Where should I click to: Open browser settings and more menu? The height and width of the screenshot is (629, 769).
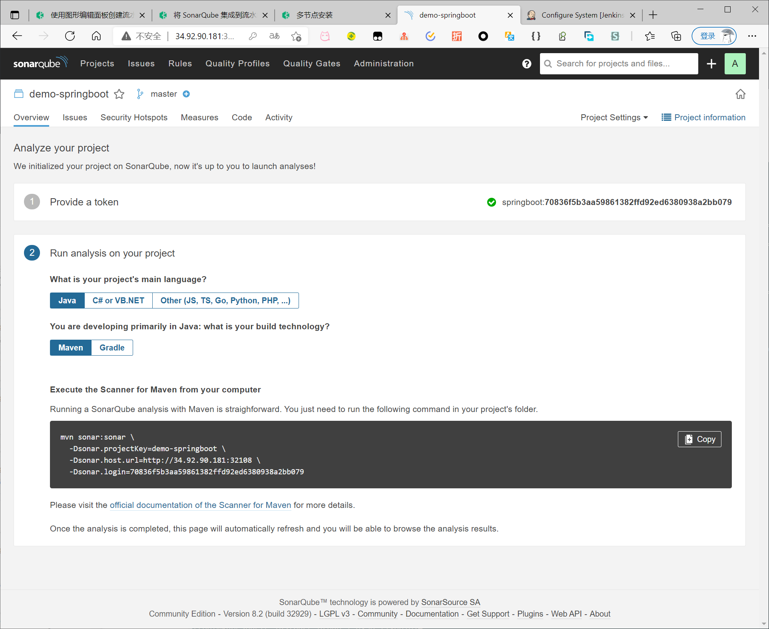[x=752, y=36]
